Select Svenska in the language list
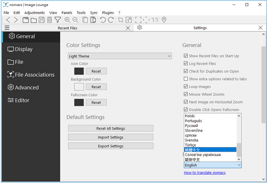 pyautogui.click(x=210, y=140)
